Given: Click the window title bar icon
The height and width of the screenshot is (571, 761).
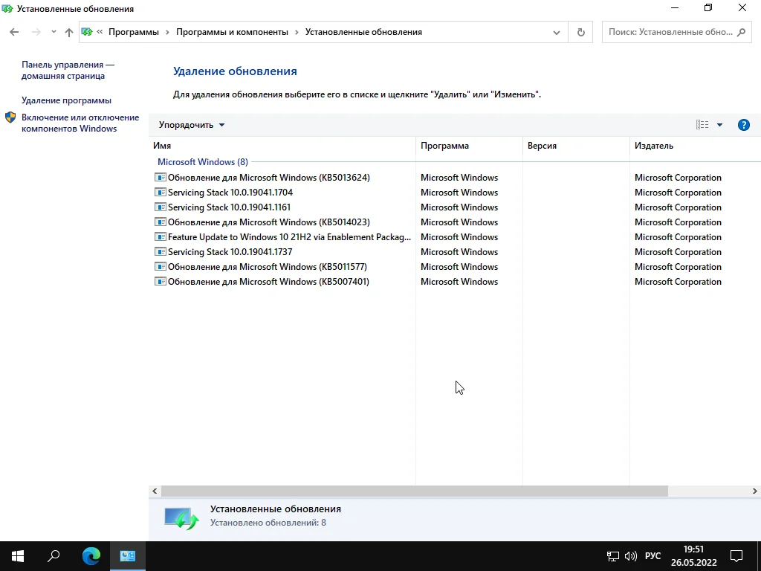Looking at the screenshot, I should (x=7, y=9).
